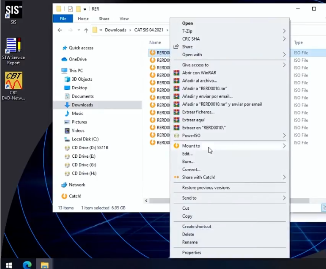The width and height of the screenshot is (326, 269).
Task: Choose Cut in the context menu
Action: point(185,208)
